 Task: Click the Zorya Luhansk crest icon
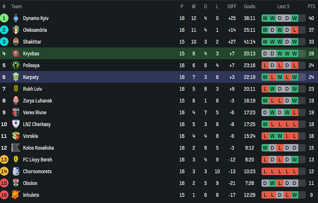[x=16, y=101]
